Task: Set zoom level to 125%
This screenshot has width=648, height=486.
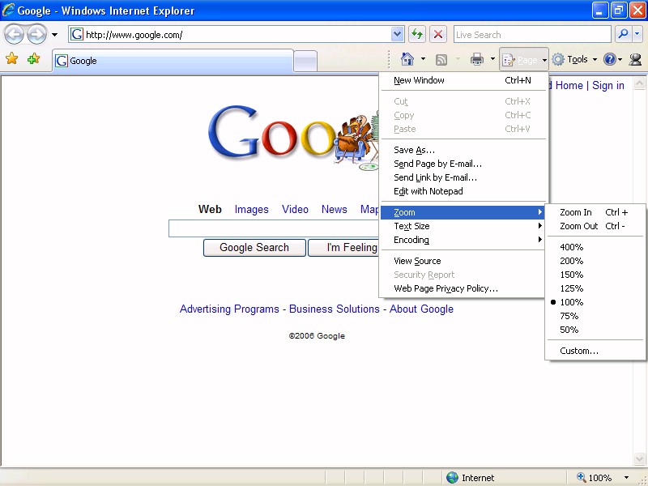Action: click(595, 288)
